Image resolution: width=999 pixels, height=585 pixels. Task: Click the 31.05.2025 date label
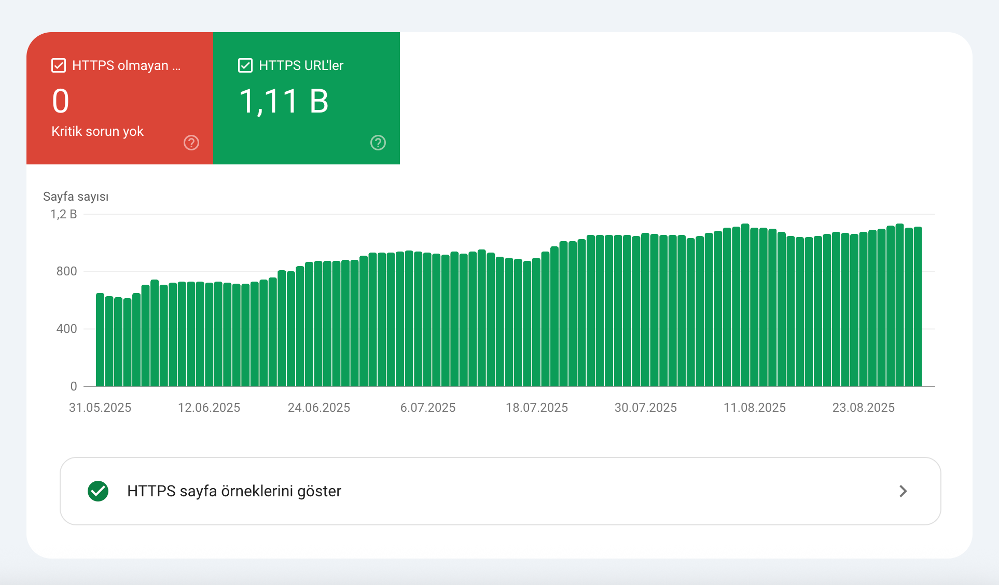pyautogui.click(x=100, y=408)
